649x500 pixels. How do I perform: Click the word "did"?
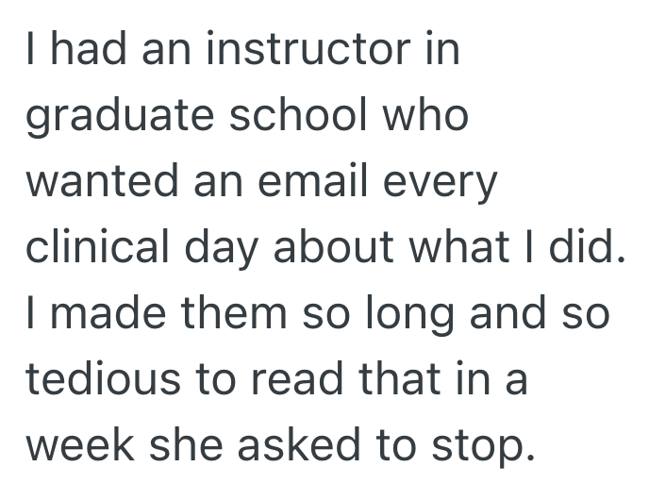[x=593, y=245]
